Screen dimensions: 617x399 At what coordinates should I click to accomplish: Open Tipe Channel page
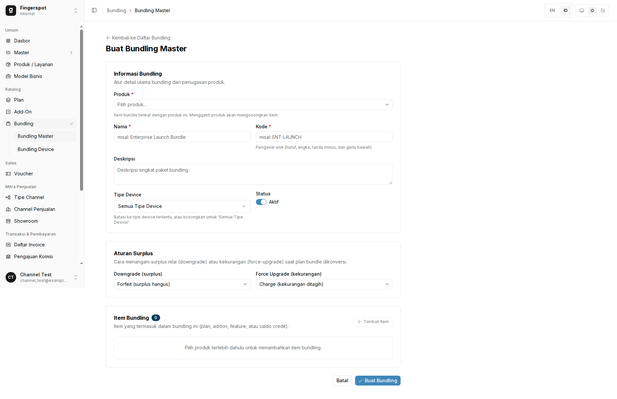(40, 197)
